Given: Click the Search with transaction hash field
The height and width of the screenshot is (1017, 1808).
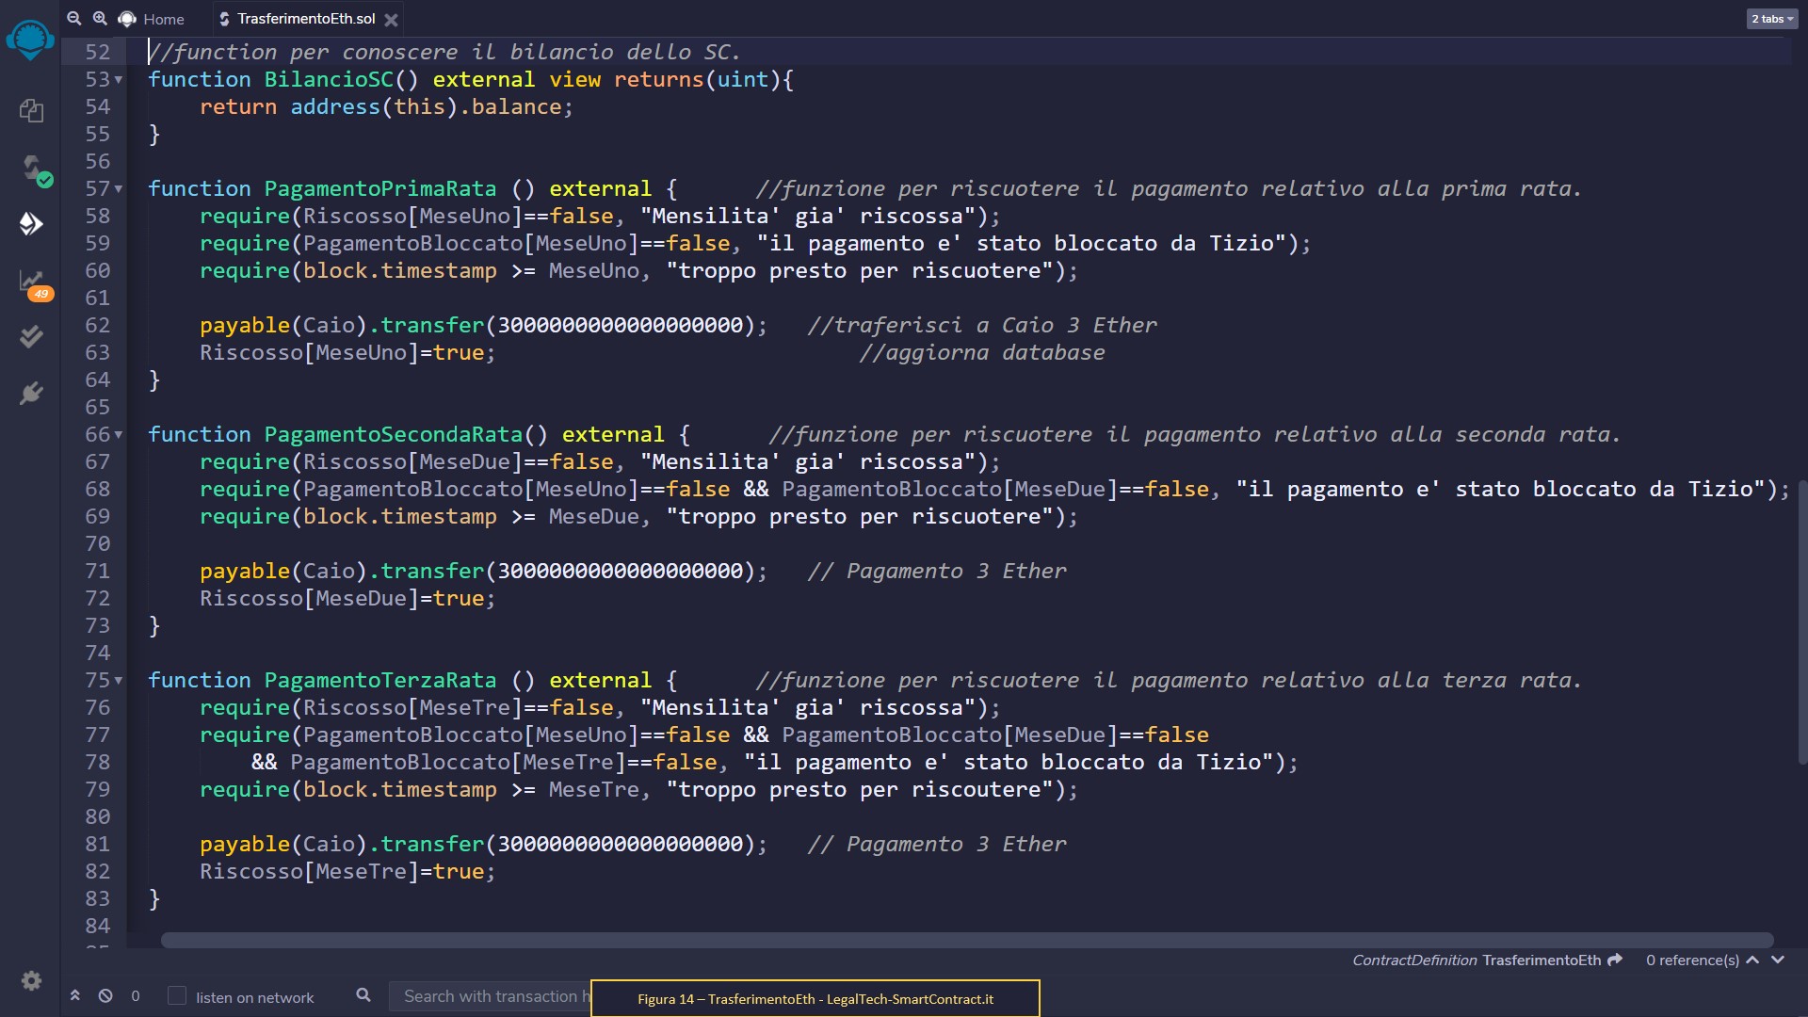Looking at the screenshot, I should (x=491, y=995).
